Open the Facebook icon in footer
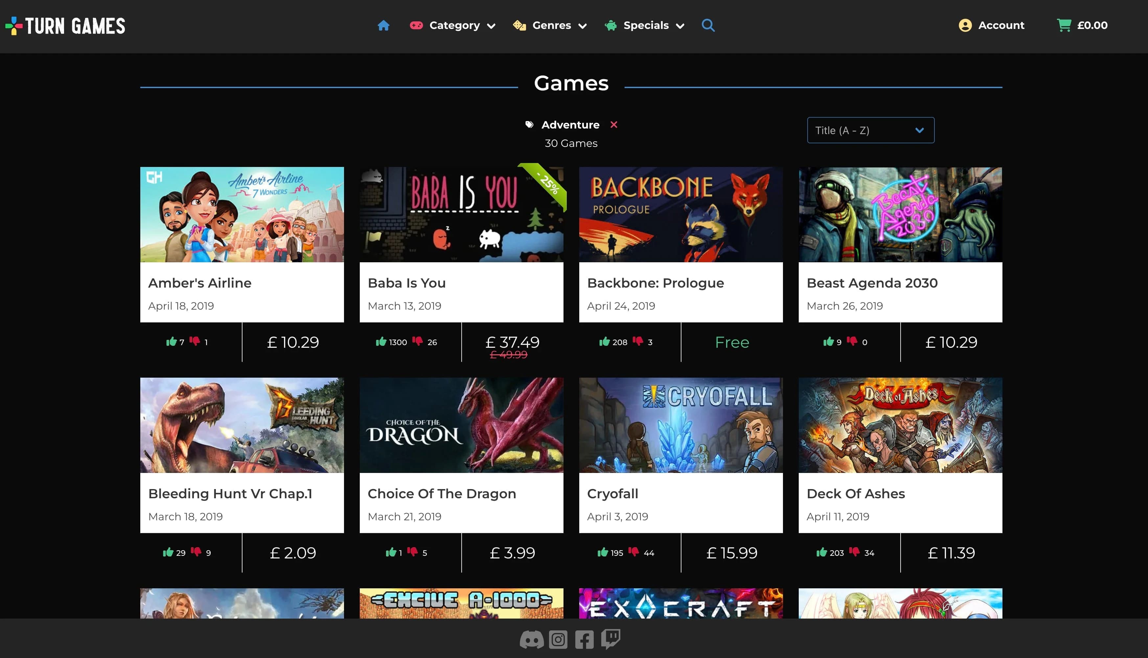Image resolution: width=1148 pixels, height=658 pixels. pyautogui.click(x=584, y=640)
